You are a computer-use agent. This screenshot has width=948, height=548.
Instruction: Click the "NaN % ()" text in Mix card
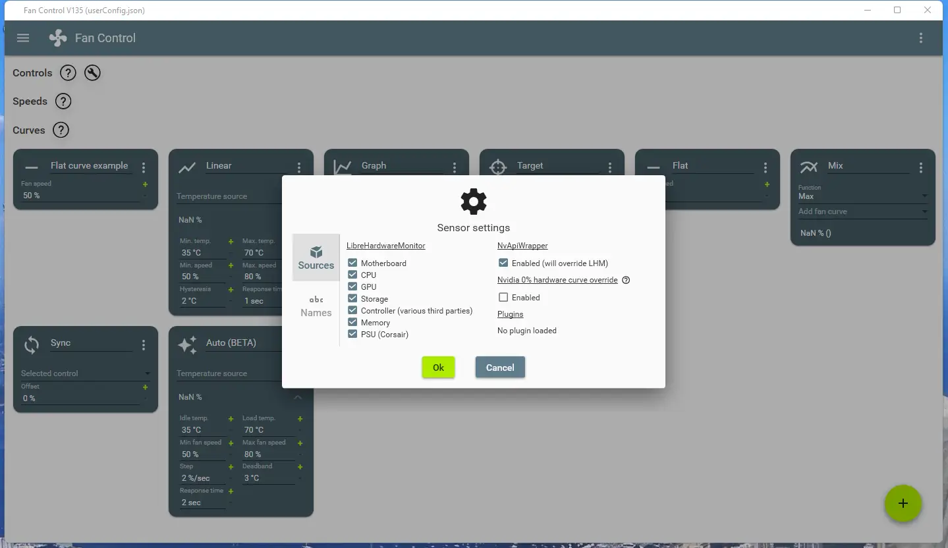(816, 233)
